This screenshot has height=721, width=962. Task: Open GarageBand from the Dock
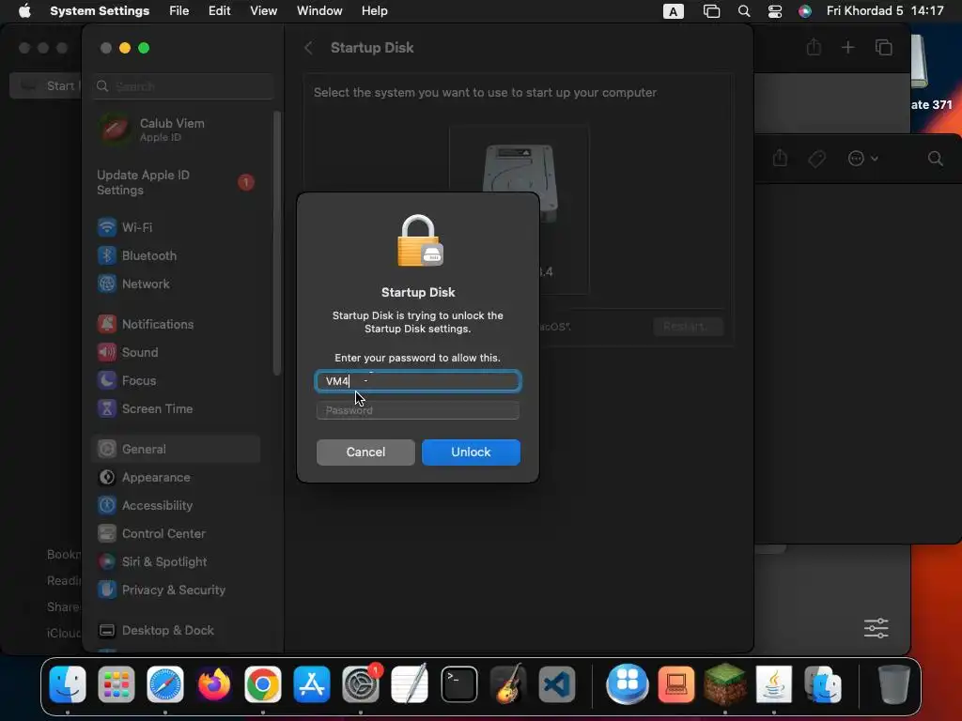click(508, 683)
